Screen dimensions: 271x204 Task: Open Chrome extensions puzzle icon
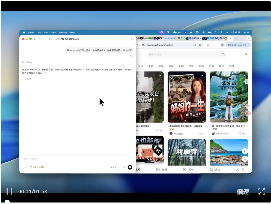(x=214, y=45)
